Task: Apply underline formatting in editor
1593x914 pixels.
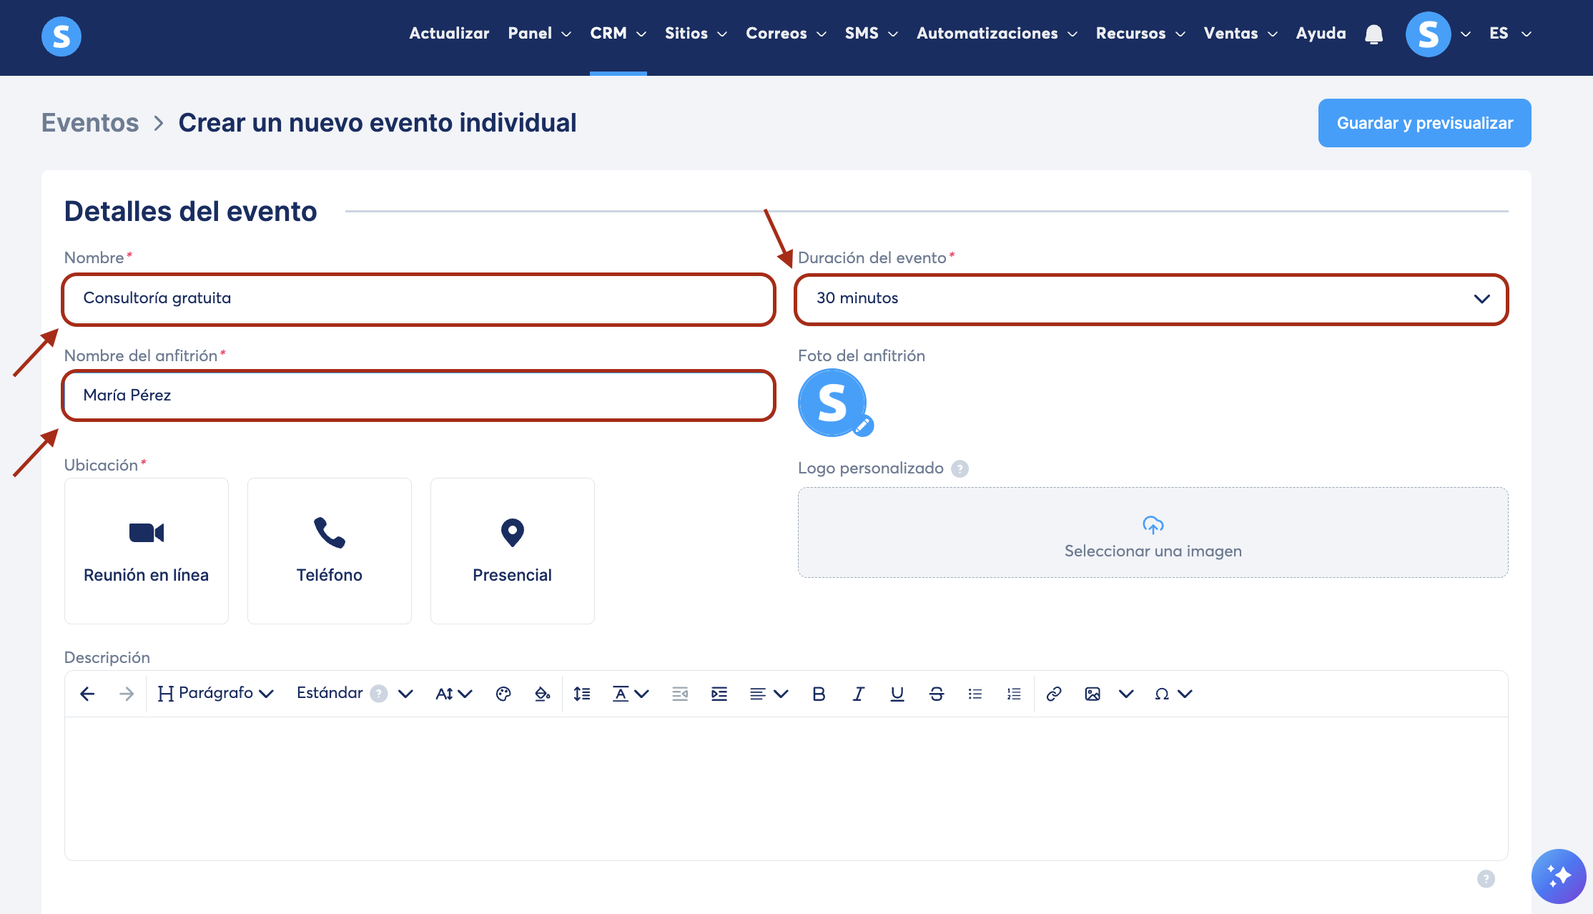Action: click(897, 694)
